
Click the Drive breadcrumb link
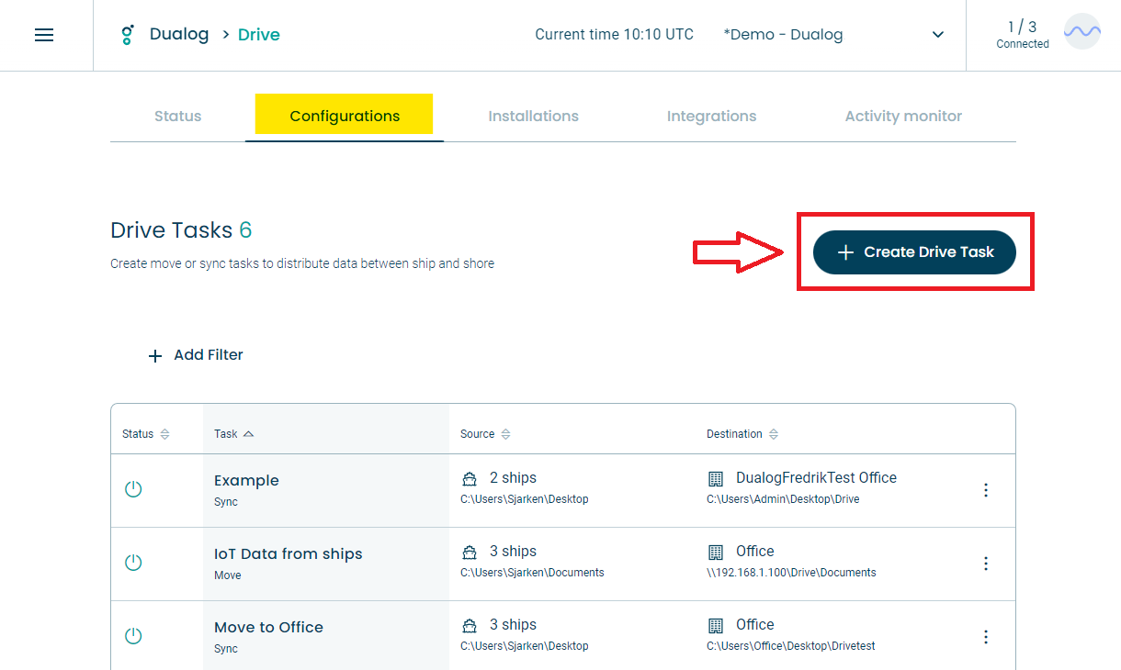pyautogui.click(x=259, y=35)
